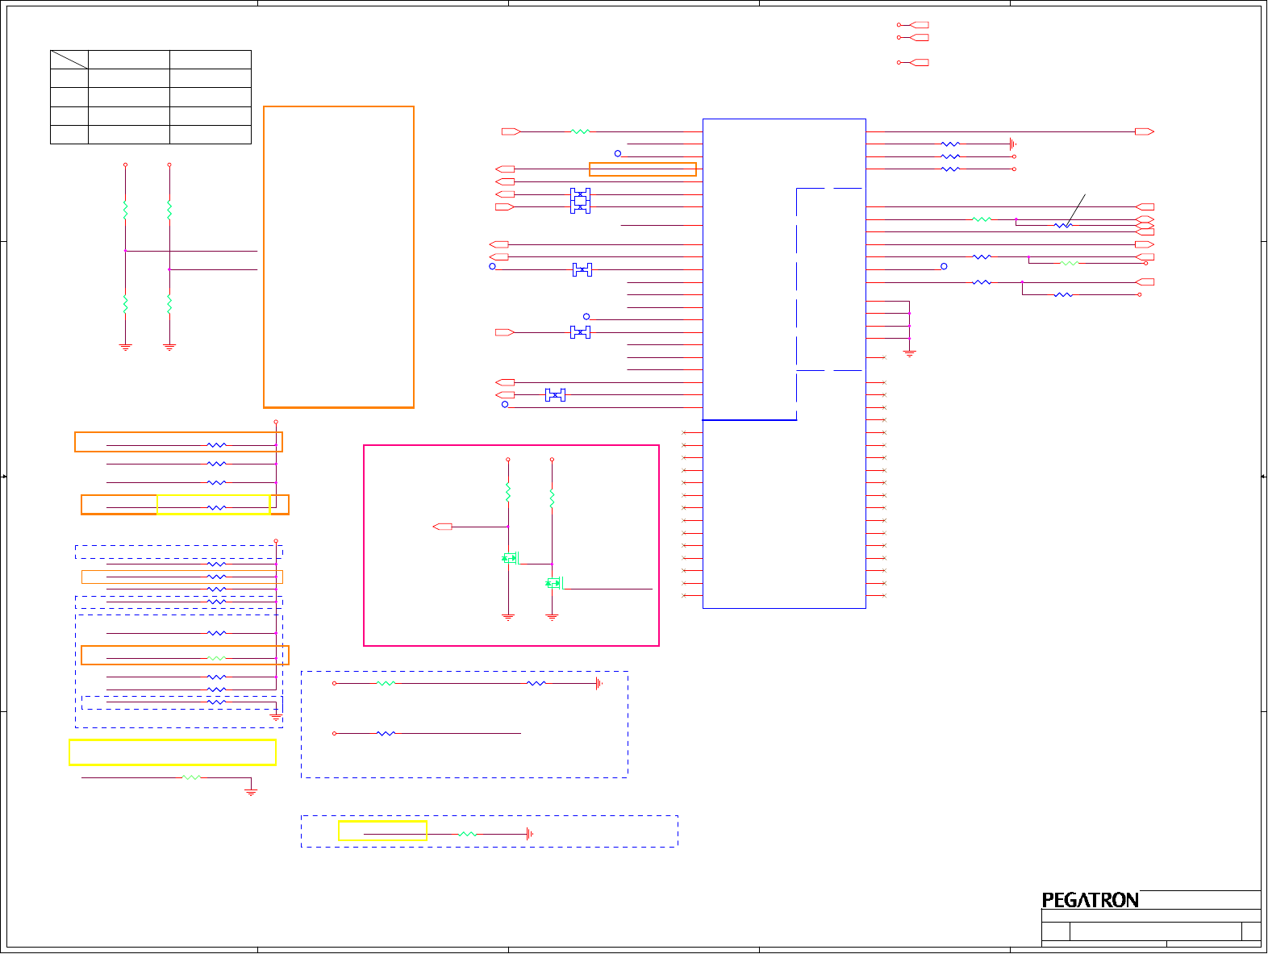Select the ground symbol joining IC right-side pins

pyautogui.click(x=909, y=353)
